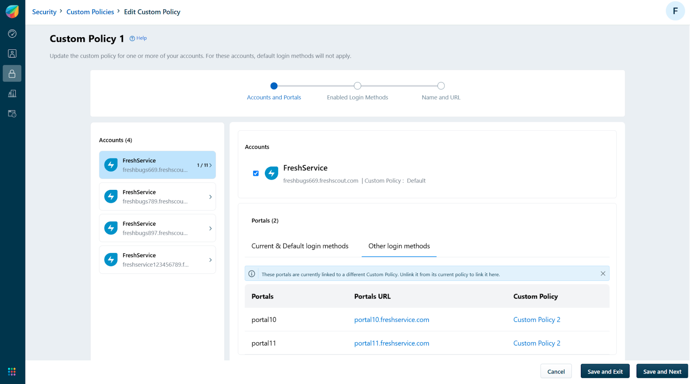The width and height of the screenshot is (690, 384).
Task: Click the Portals (2) heading
Action: (265, 221)
